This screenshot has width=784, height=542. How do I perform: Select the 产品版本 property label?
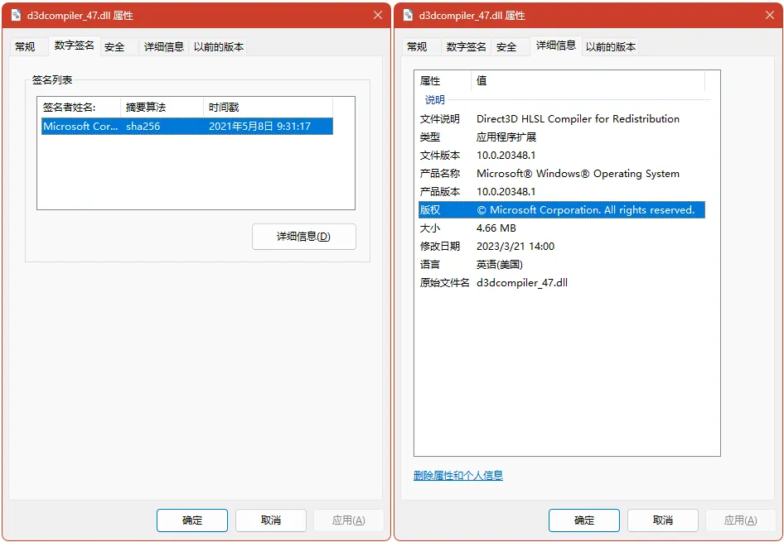[439, 192]
